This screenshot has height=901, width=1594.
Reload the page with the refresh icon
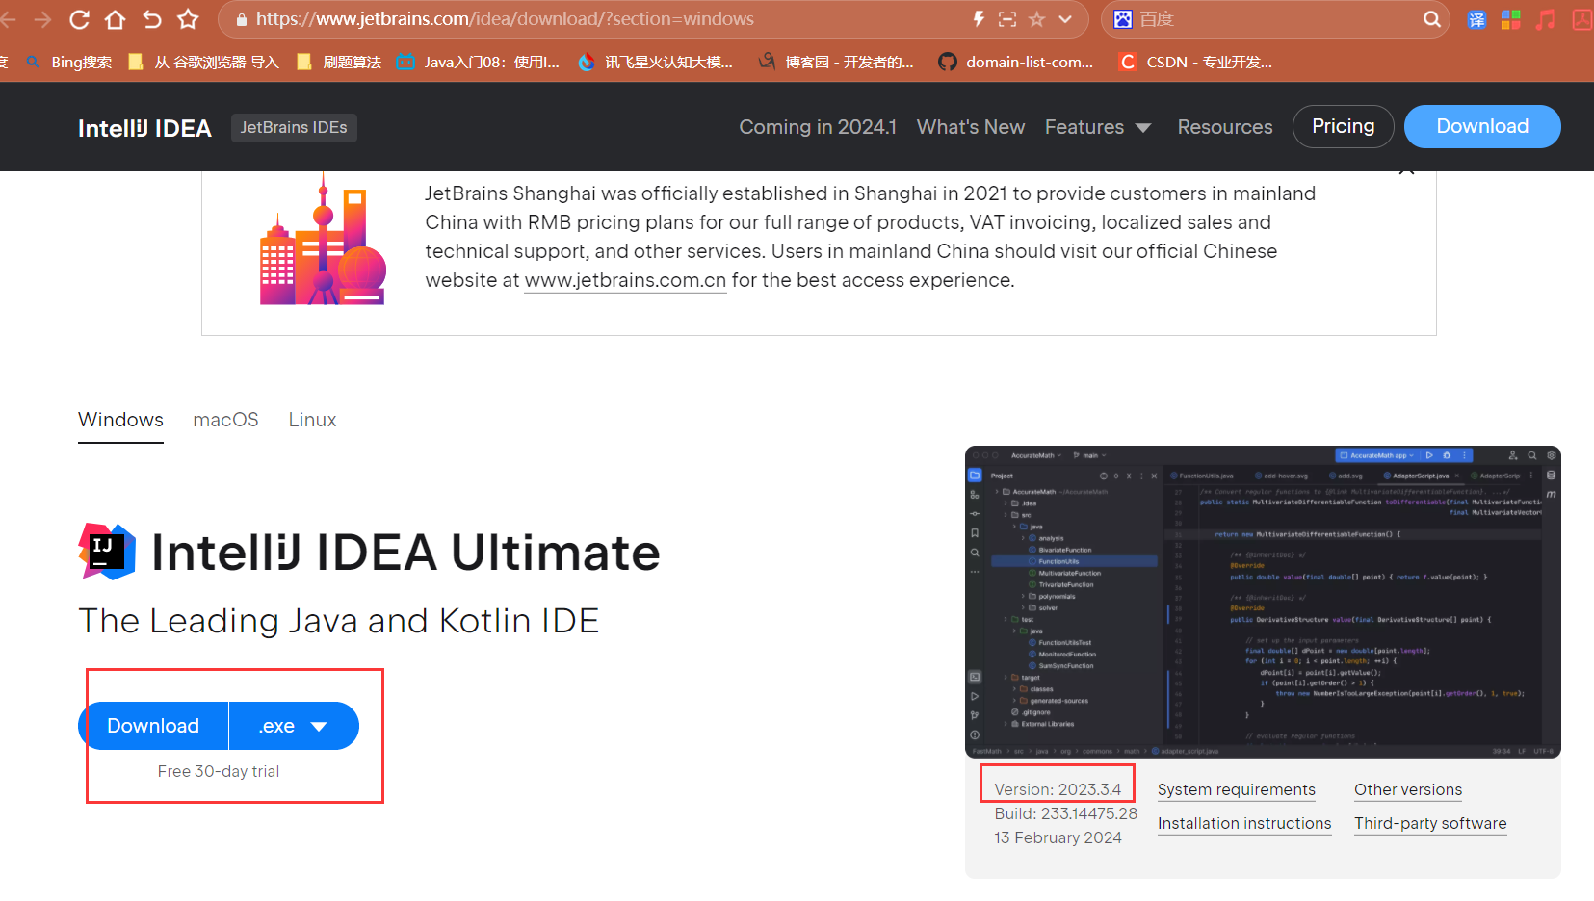[79, 19]
